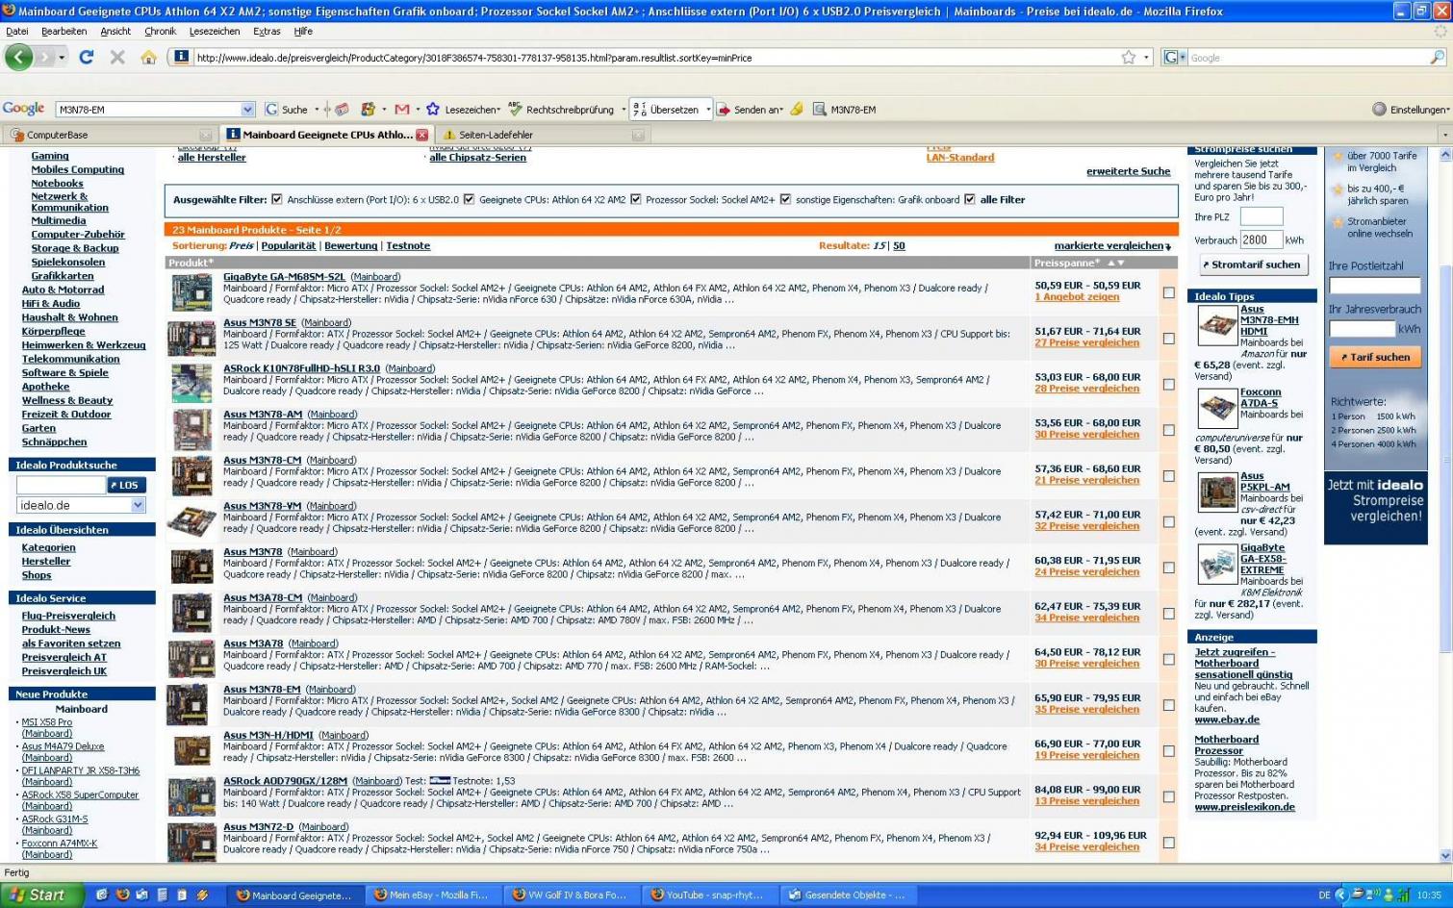Expand the Suche button dropdown arrow
Viewport: 1453px width, 908px height.
pos(317,110)
